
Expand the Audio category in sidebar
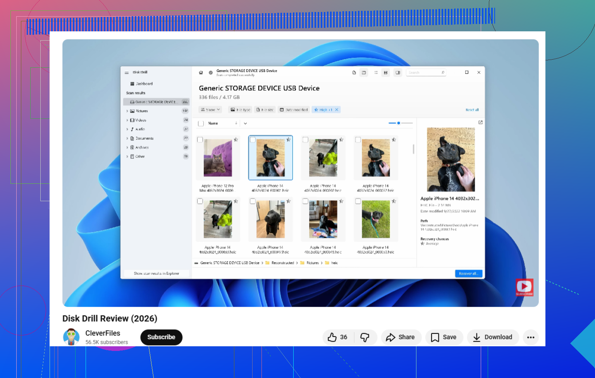(x=127, y=129)
